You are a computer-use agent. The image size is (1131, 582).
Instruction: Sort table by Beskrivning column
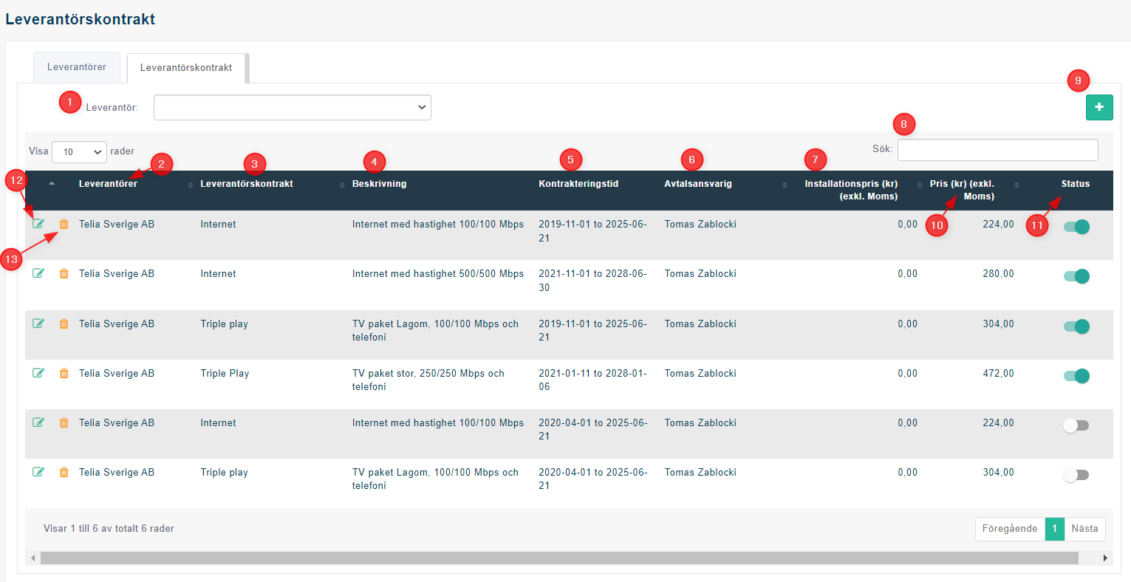[379, 184]
